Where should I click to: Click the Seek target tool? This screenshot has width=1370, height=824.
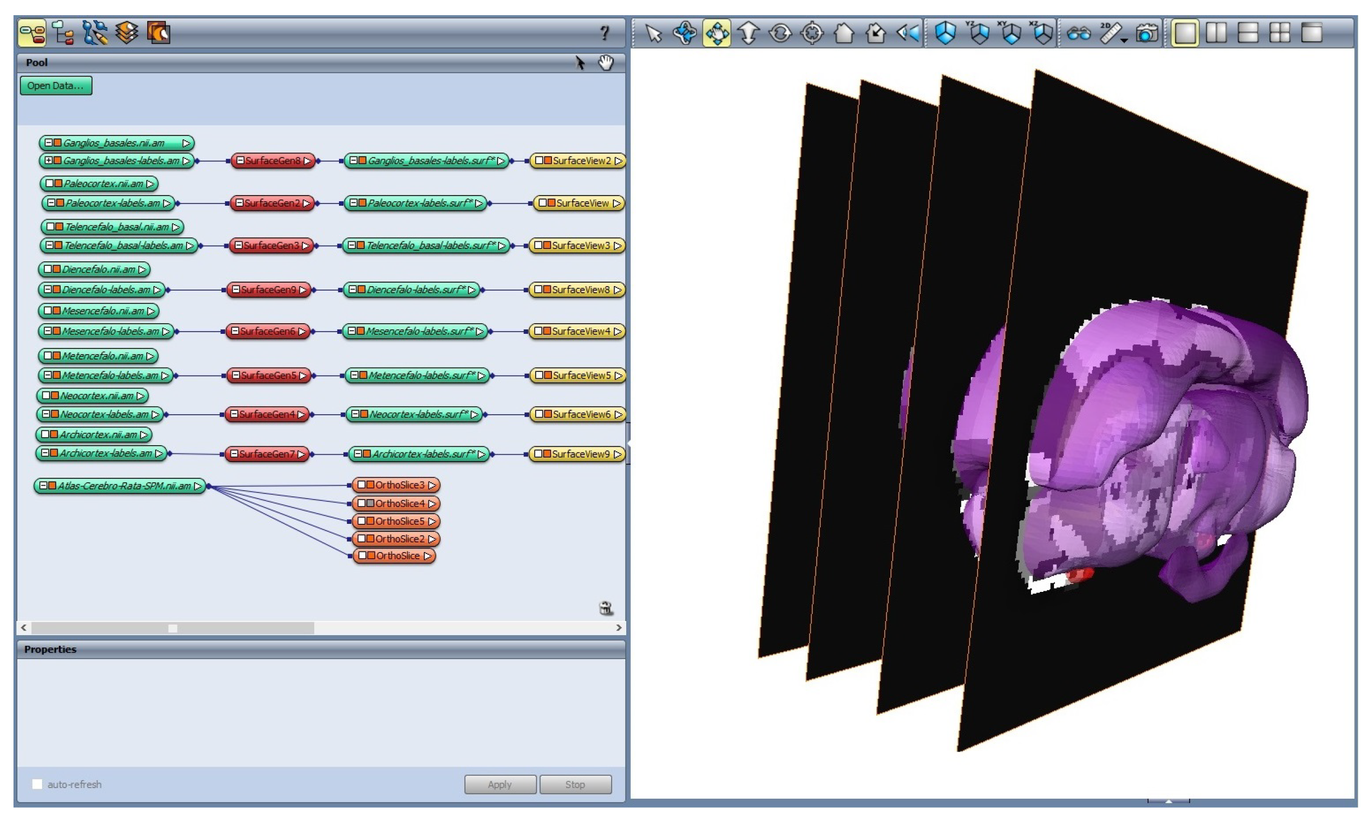(812, 34)
